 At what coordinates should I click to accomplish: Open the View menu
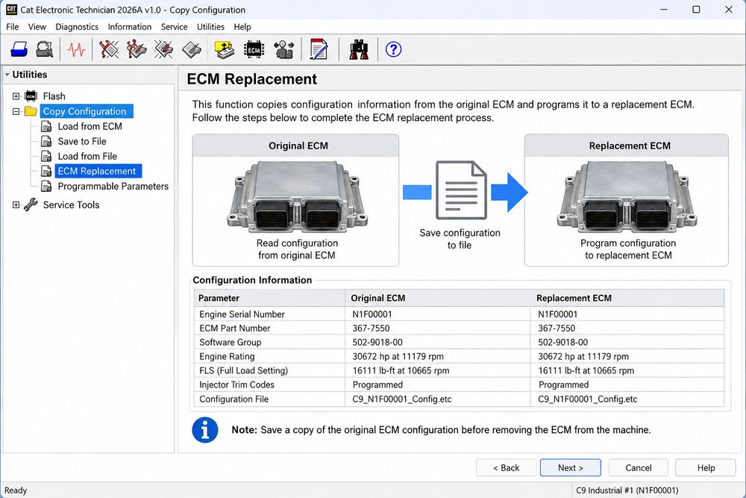(x=37, y=27)
